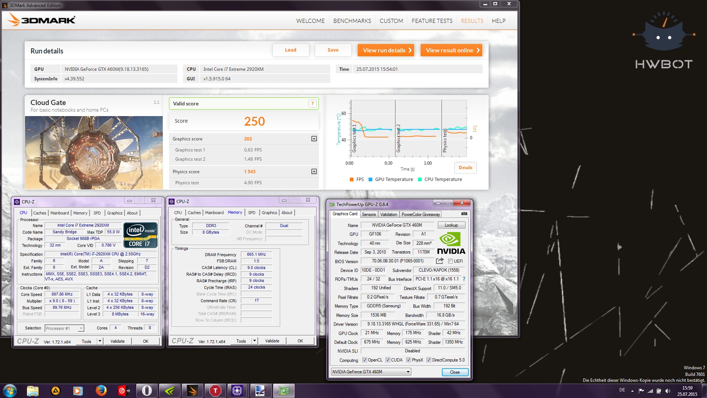
Task: Click the Intel Core i7 badge in CPU-Z
Action: [140, 235]
